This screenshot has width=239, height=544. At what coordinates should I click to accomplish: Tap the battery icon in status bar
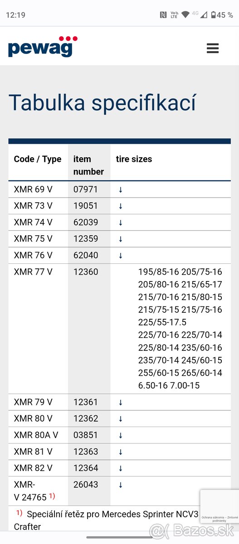click(x=214, y=15)
